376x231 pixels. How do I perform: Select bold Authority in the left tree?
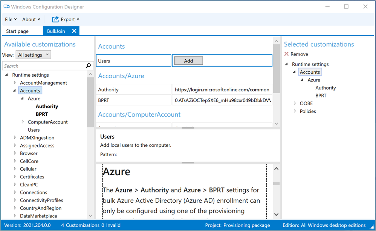[x=47, y=106]
